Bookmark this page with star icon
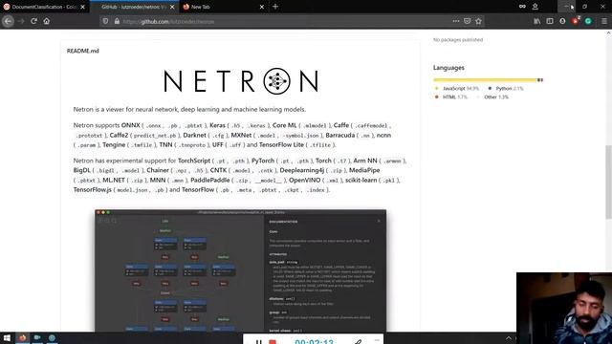 (x=478, y=21)
